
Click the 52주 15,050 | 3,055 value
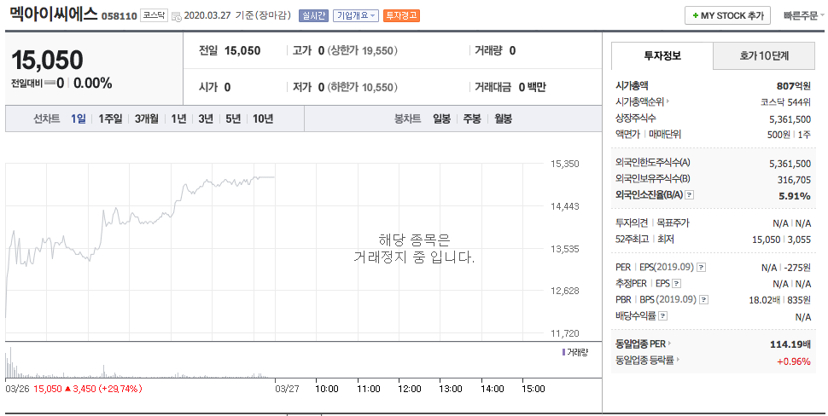coord(782,240)
